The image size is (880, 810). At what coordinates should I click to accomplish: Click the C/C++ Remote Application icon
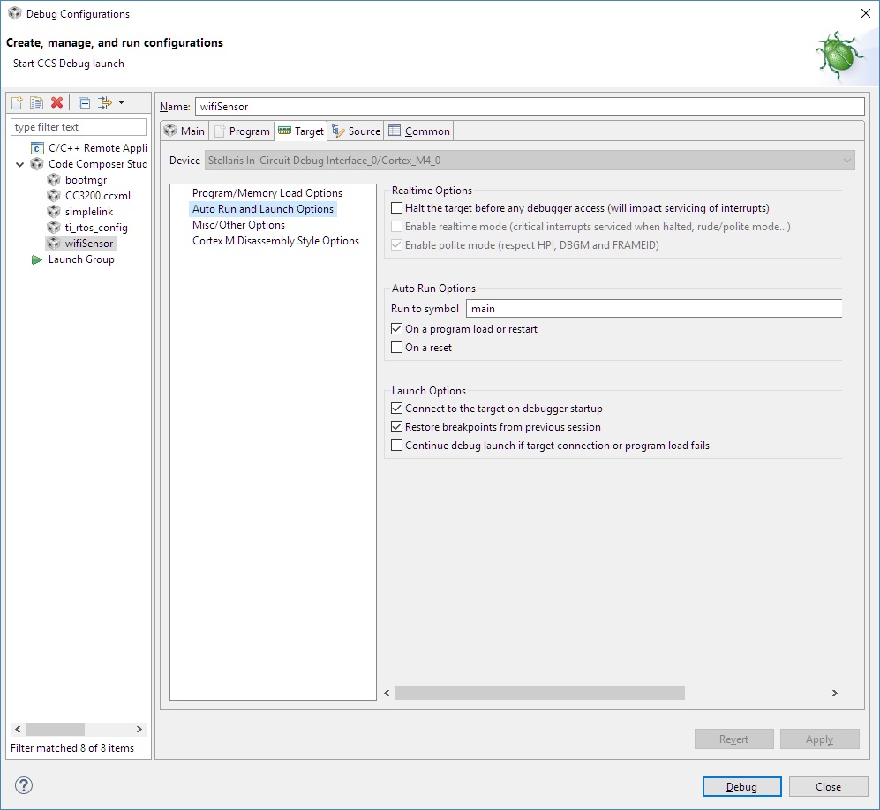pos(37,148)
